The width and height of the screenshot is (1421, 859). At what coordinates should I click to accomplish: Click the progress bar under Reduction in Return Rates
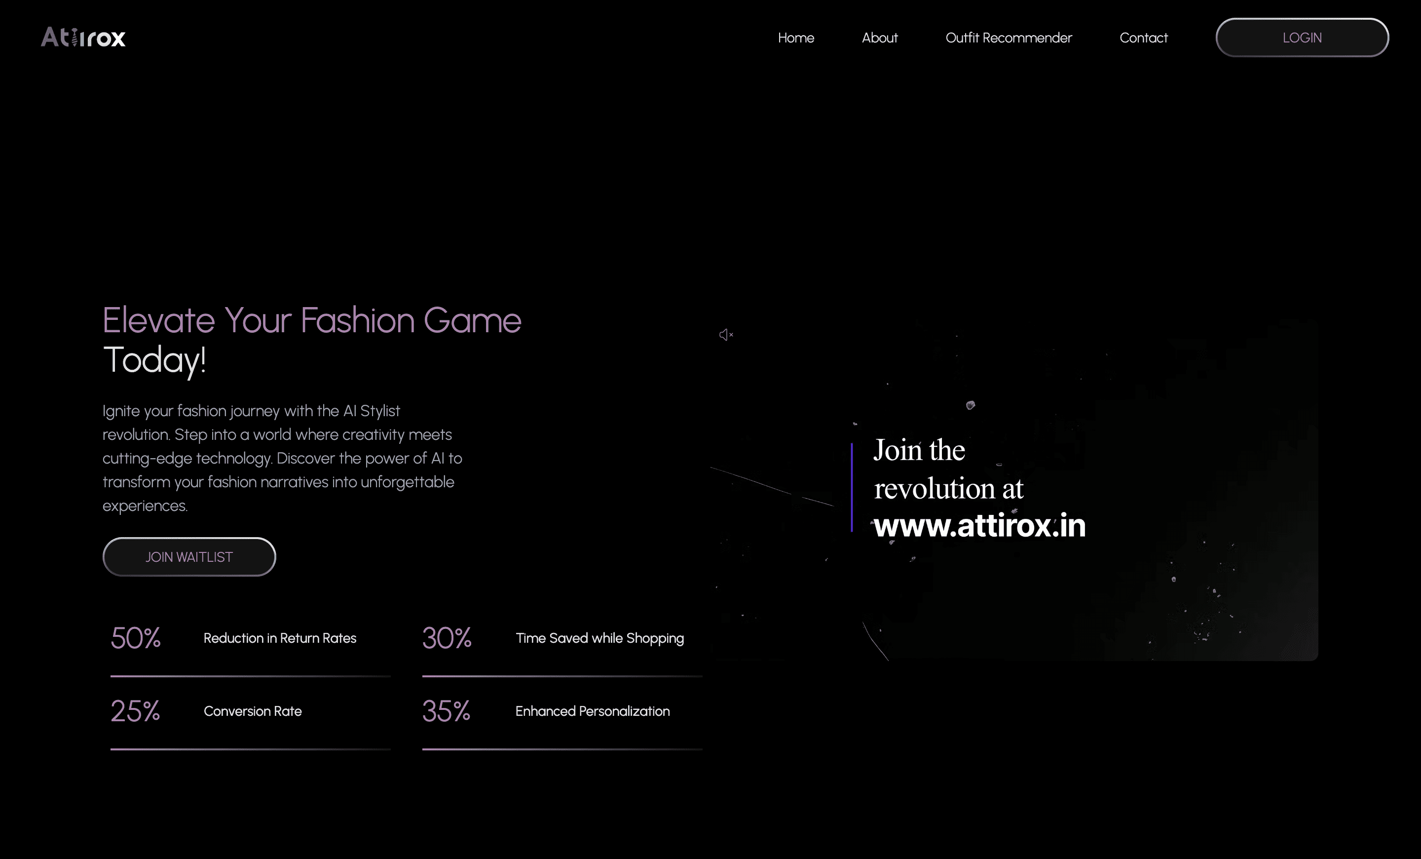[251, 675]
